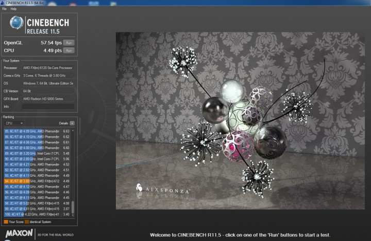The width and height of the screenshot is (371, 241).
Task: Click the MAXON logo at bottom left
Action: click(19, 233)
